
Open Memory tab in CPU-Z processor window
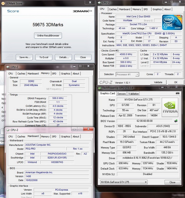click(137, 9)
